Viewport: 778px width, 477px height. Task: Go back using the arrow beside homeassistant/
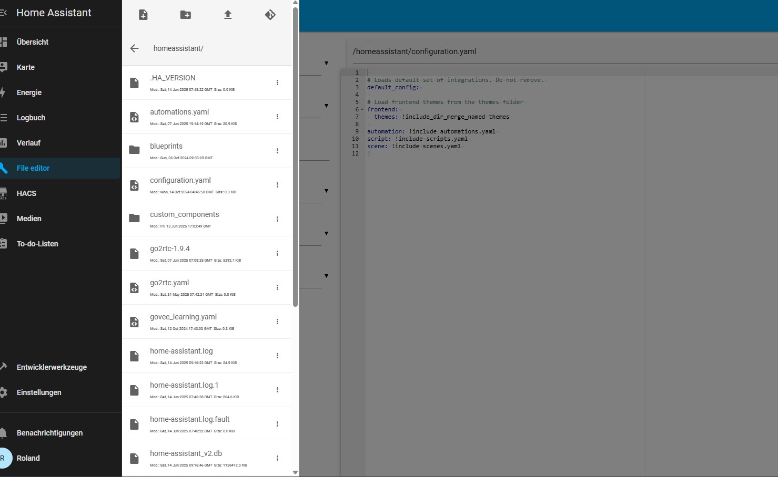(135, 48)
